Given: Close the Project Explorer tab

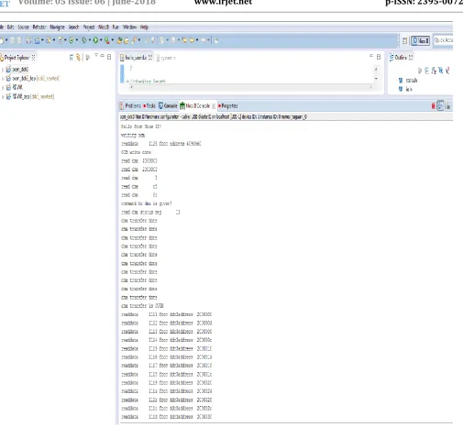Looking at the screenshot, I should tap(33, 58).
